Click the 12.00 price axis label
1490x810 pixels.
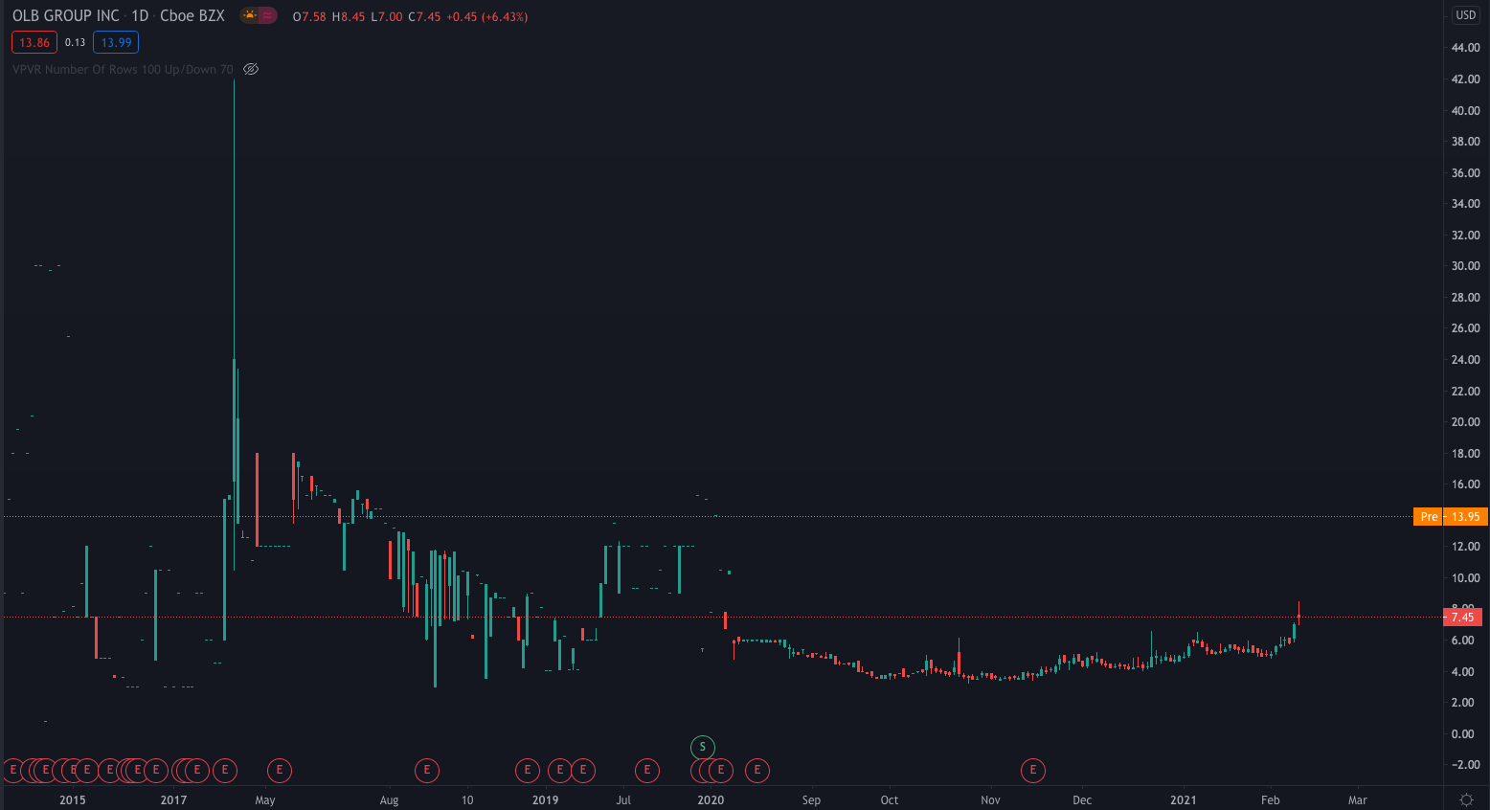click(x=1465, y=547)
